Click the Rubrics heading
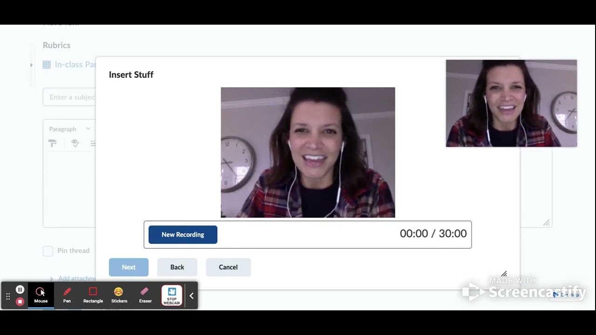This screenshot has height=335, width=596. [56, 45]
